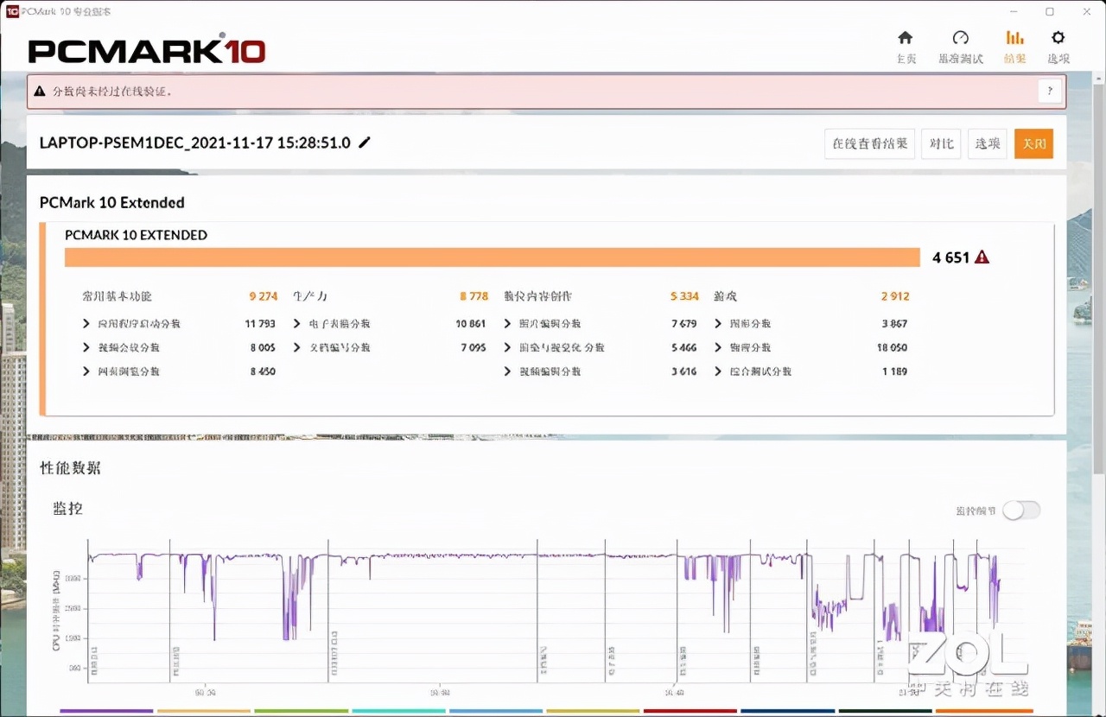Viewport: 1106px width, 717px height.
Task: Click the warning triangle beside the 4 651 score
Action: 982,257
